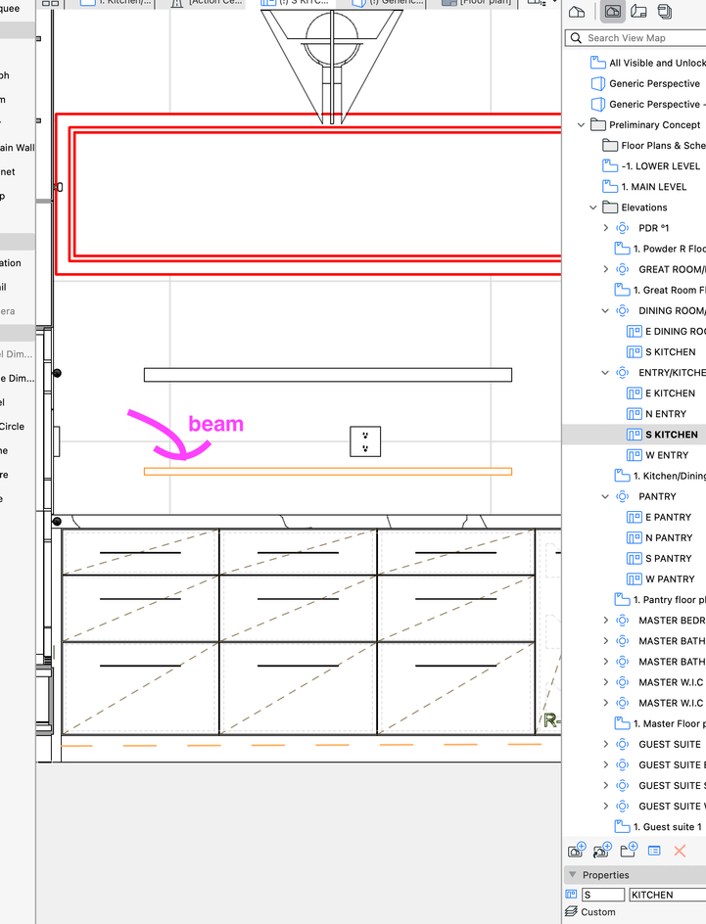Viewport: 706px width, 924px height.
Task: Open the Floor Plans & Schedules folder
Action: coord(653,146)
